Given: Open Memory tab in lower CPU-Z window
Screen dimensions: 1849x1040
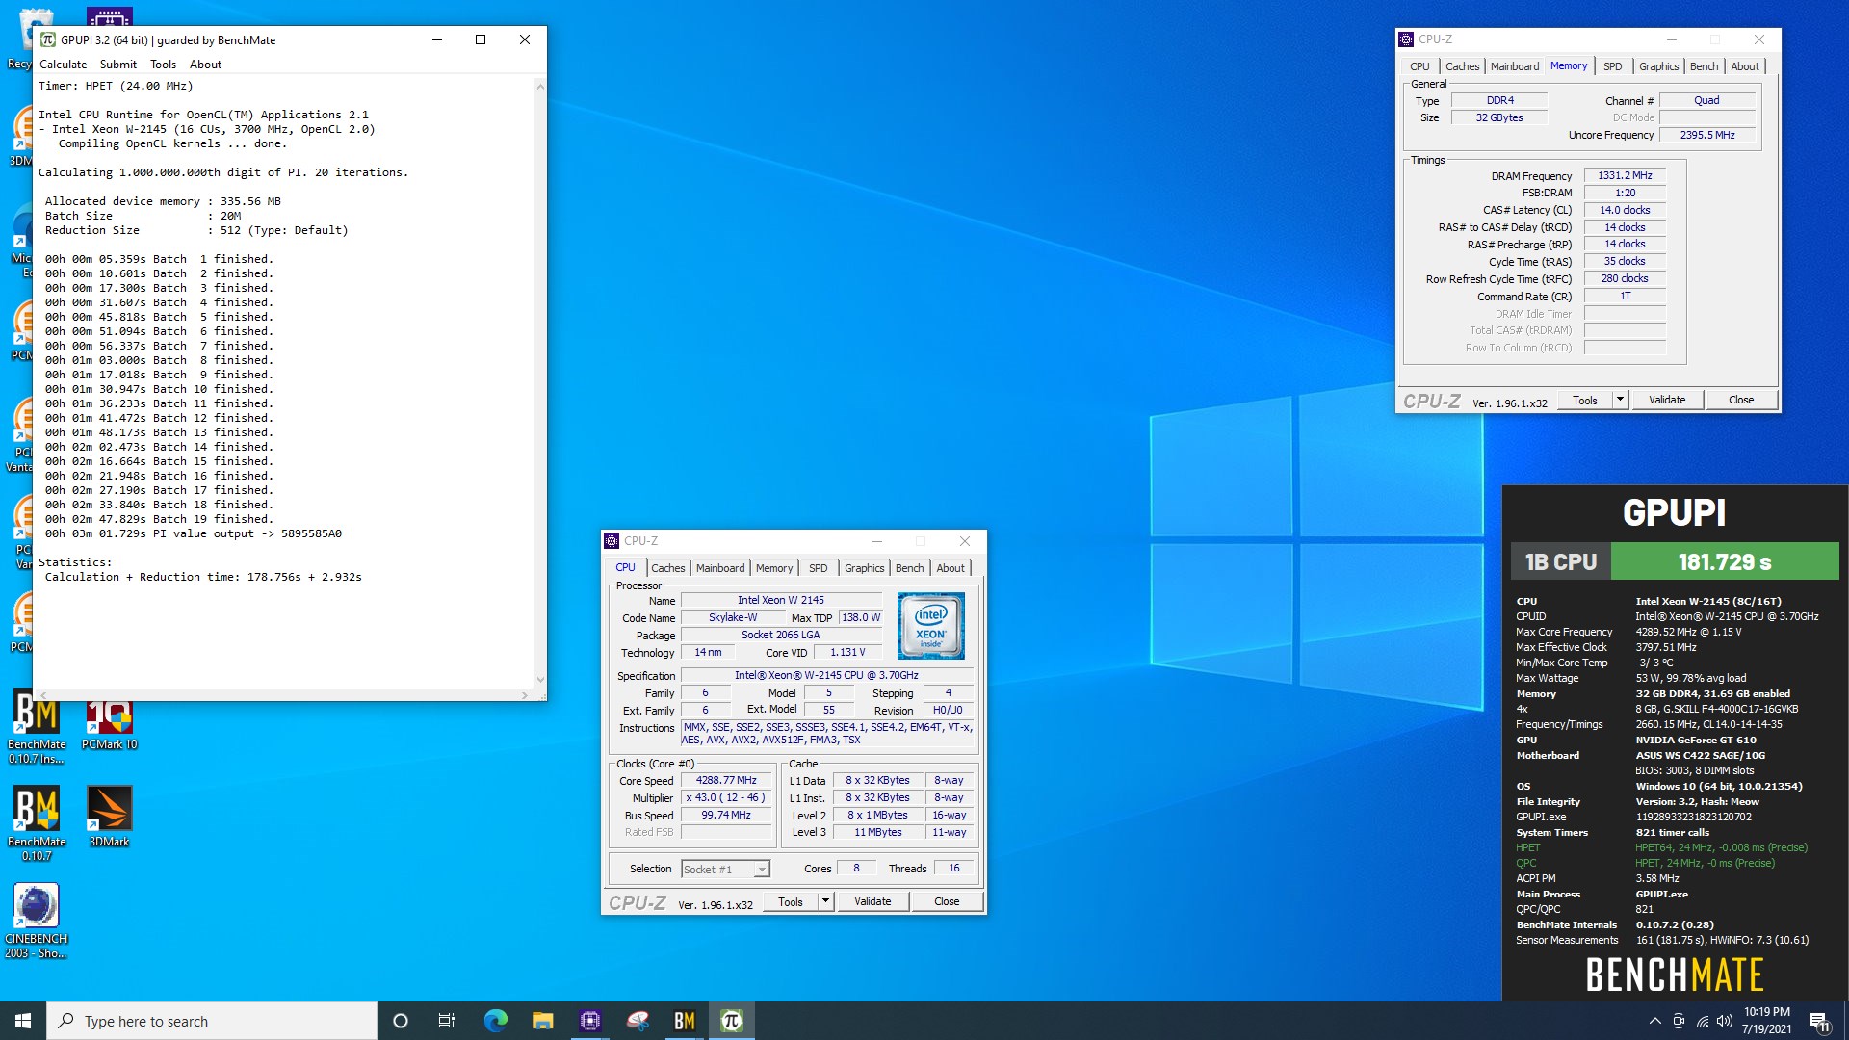Looking at the screenshot, I should (774, 568).
